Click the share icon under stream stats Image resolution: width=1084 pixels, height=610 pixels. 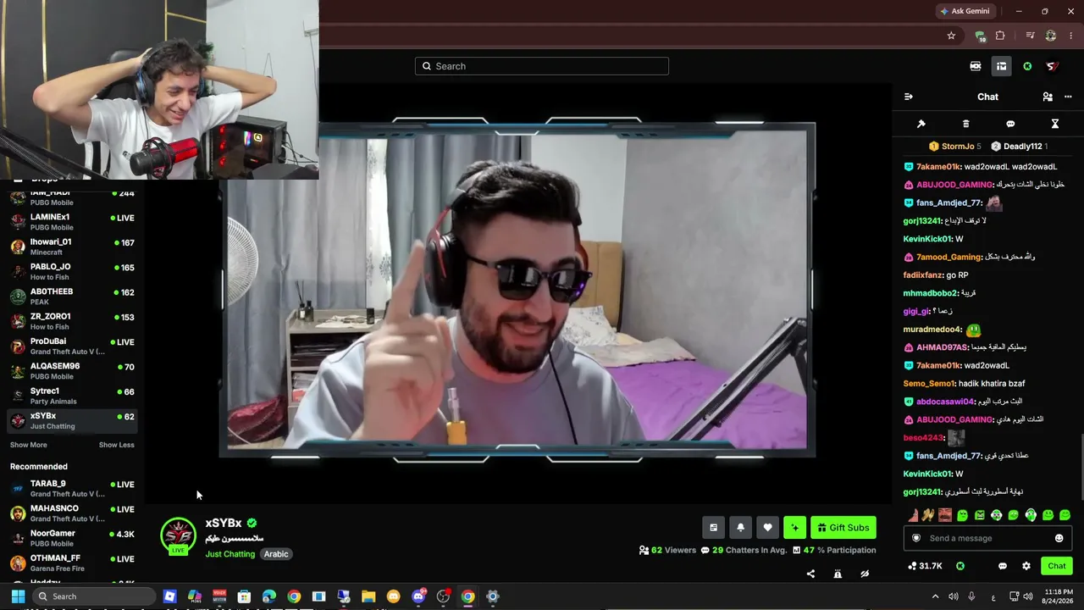click(810, 574)
